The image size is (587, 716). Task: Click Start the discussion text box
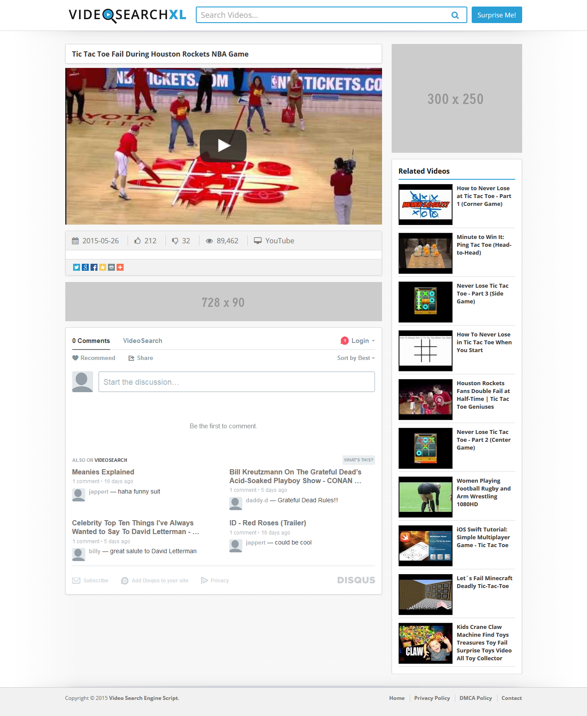coord(237,382)
